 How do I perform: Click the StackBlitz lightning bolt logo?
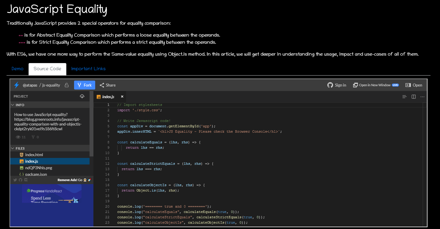pyautogui.click(x=17, y=85)
